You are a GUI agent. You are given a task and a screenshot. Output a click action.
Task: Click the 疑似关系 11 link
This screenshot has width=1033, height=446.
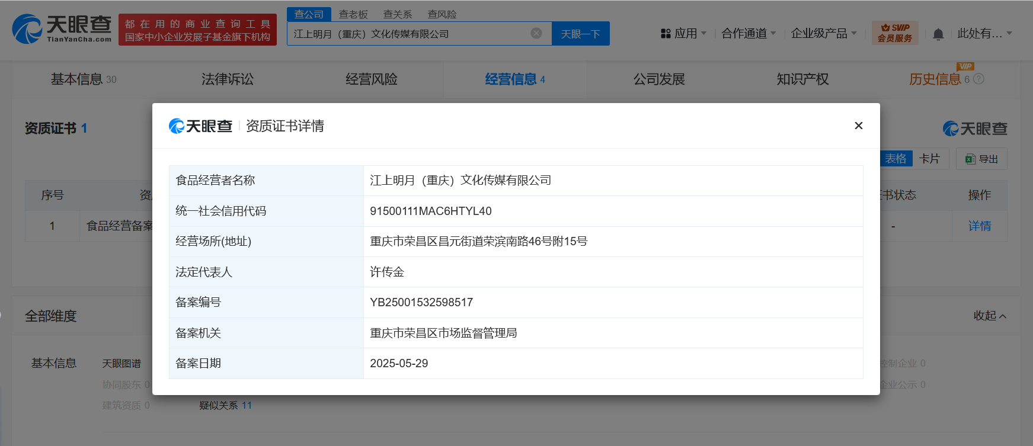[225, 405]
